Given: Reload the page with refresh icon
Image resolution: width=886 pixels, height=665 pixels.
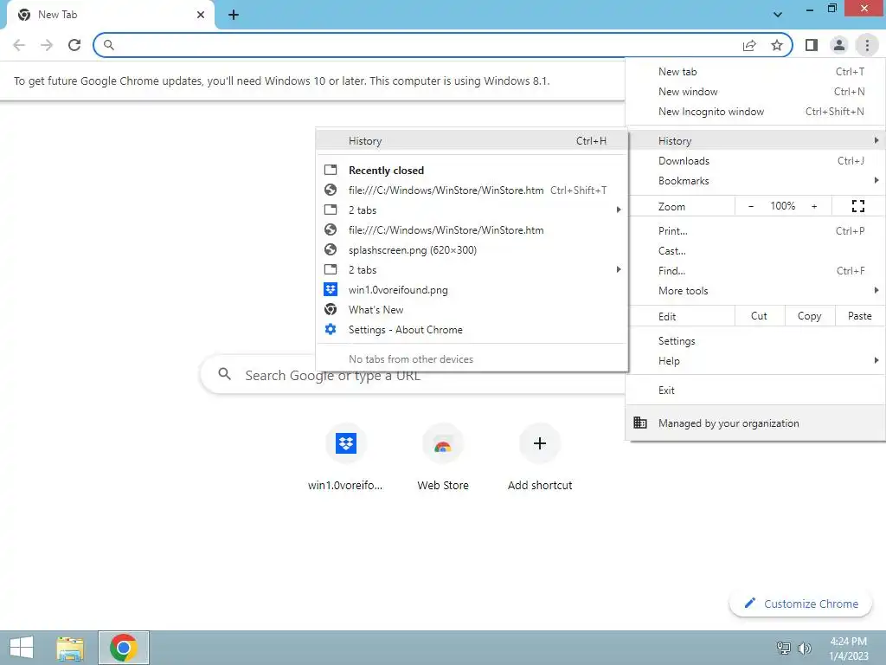Looking at the screenshot, I should pos(74,45).
